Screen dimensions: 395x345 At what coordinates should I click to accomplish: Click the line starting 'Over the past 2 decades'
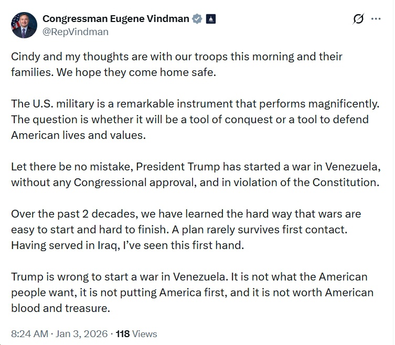pos(186,214)
